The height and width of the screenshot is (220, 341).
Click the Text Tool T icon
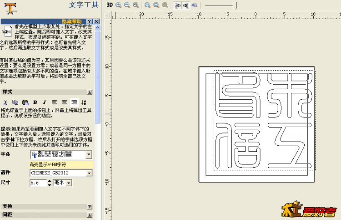point(10,9)
